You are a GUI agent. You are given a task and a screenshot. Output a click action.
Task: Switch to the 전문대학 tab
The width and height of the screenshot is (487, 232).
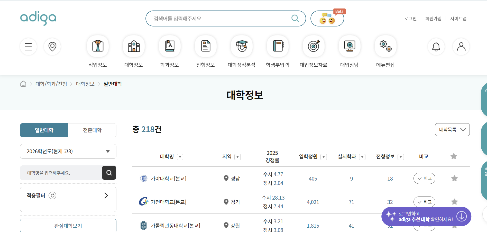coord(92,130)
